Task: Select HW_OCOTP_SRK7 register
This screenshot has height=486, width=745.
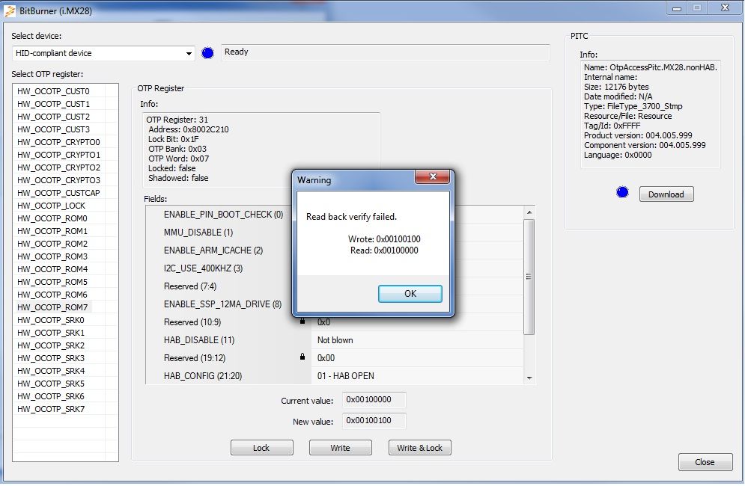Action: tap(51, 409)
